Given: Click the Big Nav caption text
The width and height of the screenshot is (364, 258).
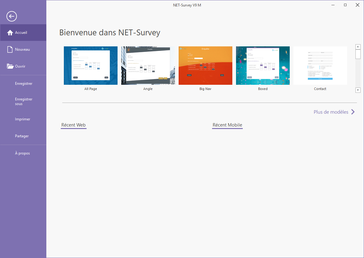Looking at the screenshot, I should [205, 89].
